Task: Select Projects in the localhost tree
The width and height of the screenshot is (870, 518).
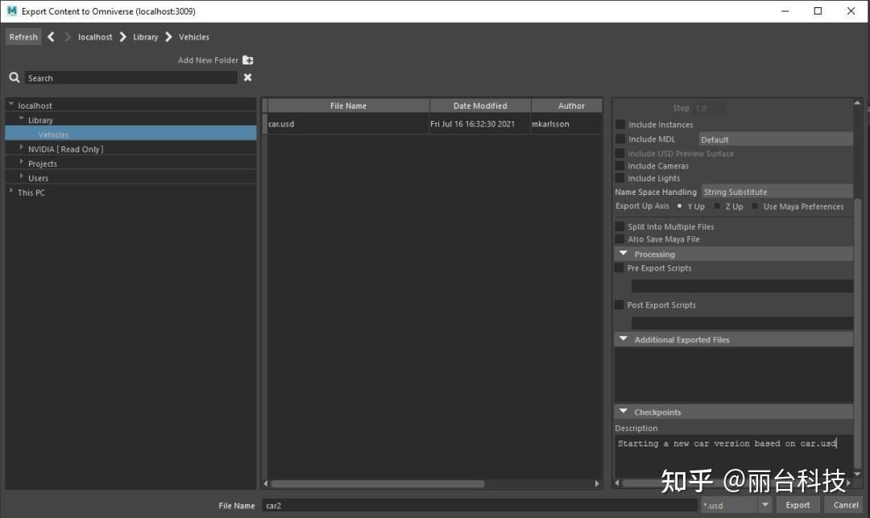Action: coord(42,163)
